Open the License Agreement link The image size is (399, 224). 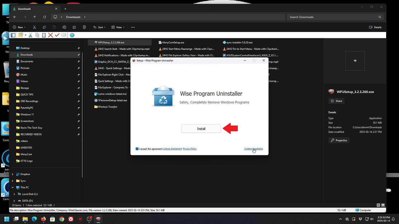click(x=172, y=149)
